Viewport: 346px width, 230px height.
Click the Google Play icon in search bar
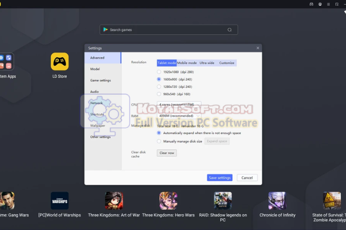click(105, 30)
